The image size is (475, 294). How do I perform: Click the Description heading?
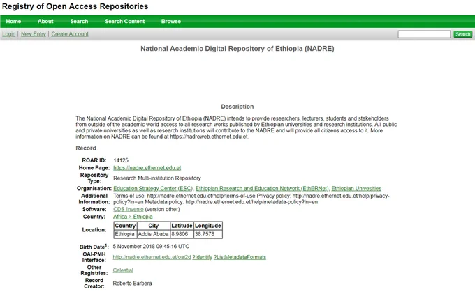click(x=237, y=107)
